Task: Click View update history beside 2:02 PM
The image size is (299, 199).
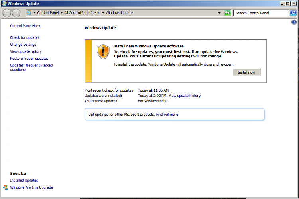Action: tap(185, 96)
